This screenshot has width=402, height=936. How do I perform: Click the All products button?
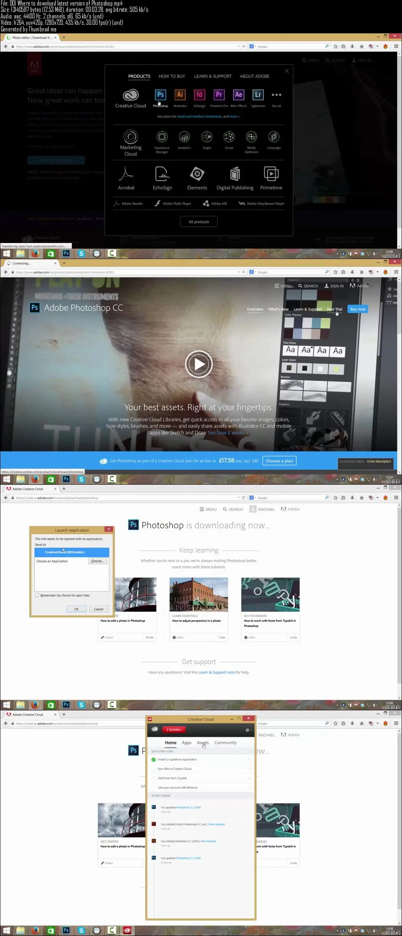pos(199,222)
